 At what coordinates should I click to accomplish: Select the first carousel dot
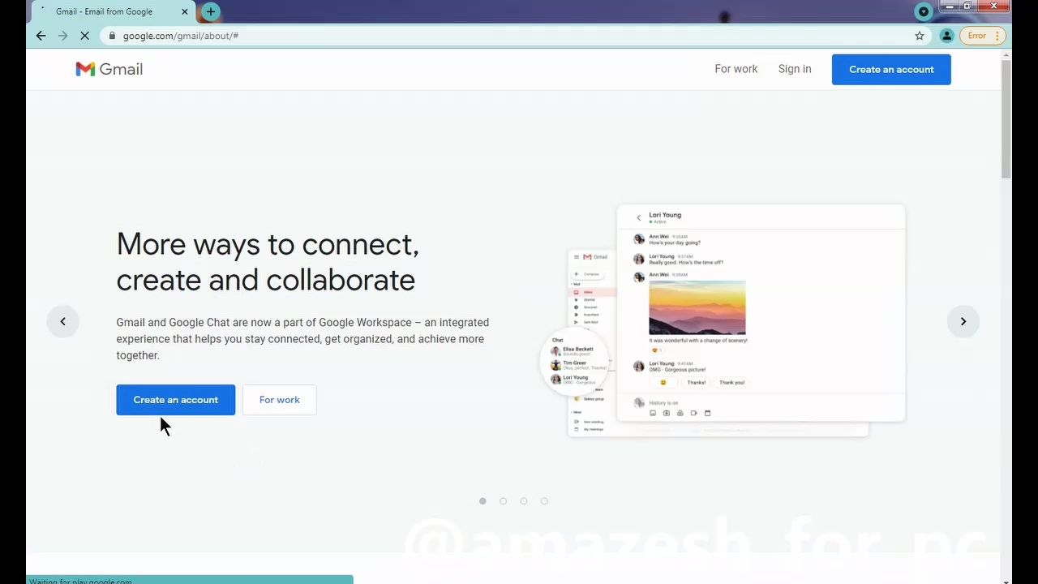[483, 501]
